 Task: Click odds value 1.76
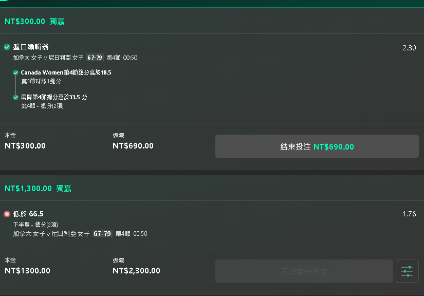click(410, 214)
